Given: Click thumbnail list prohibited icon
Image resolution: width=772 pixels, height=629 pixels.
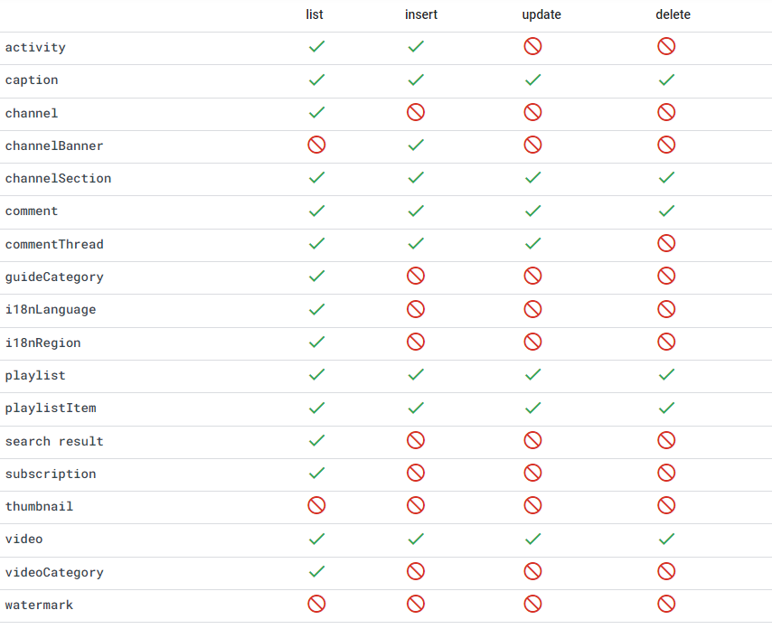Looking at the screenshot, I should click(316, 505).
